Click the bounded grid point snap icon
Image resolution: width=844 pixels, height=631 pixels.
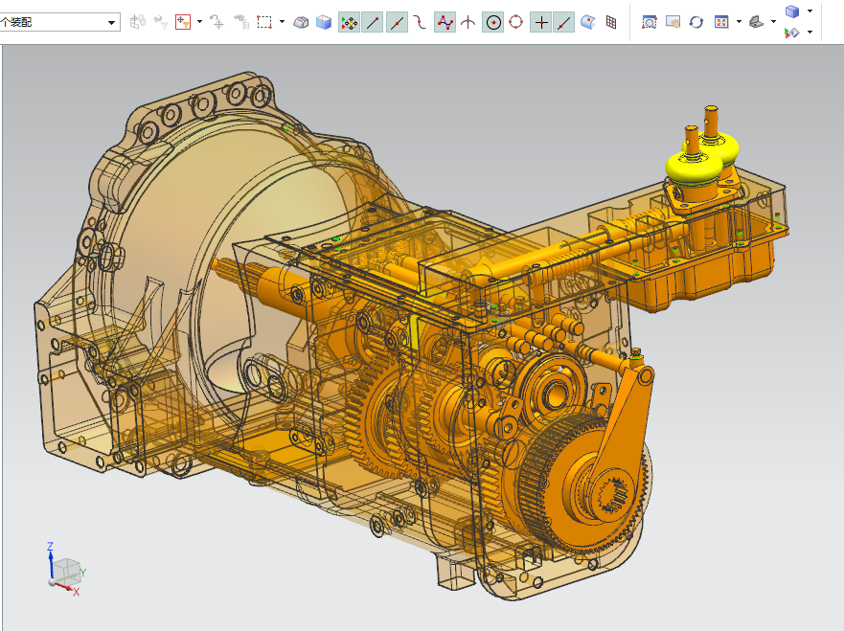612,22
